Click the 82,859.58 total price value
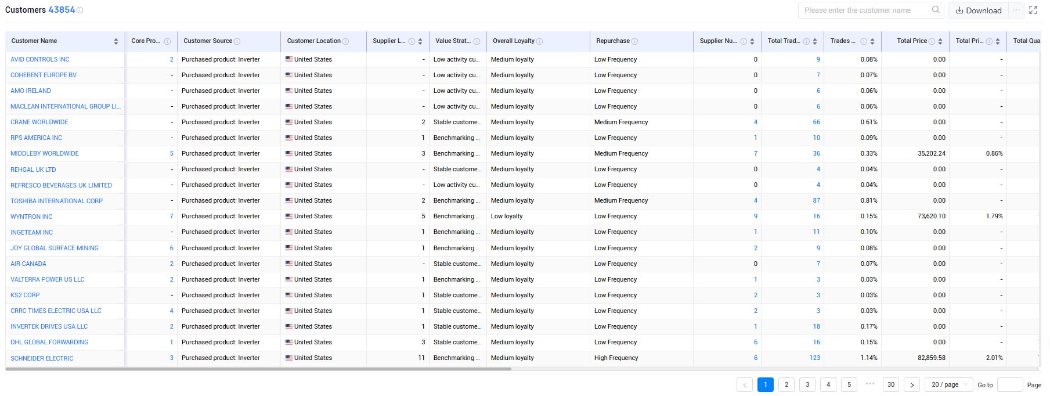The height and width of the screenshot is (396, 1050). coord(932,358)
